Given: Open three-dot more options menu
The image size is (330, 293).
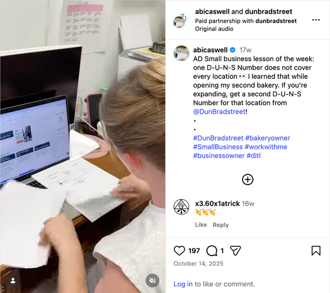Looking at the screenshot, I should (316, 20).
